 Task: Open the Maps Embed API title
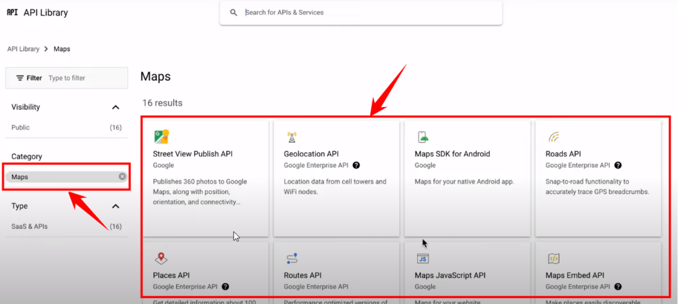575,275
